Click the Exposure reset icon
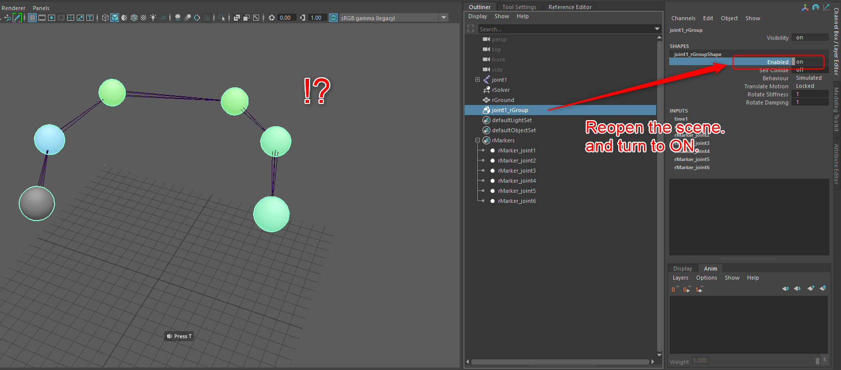Screen dimensions: 841x370 point(272,18)
